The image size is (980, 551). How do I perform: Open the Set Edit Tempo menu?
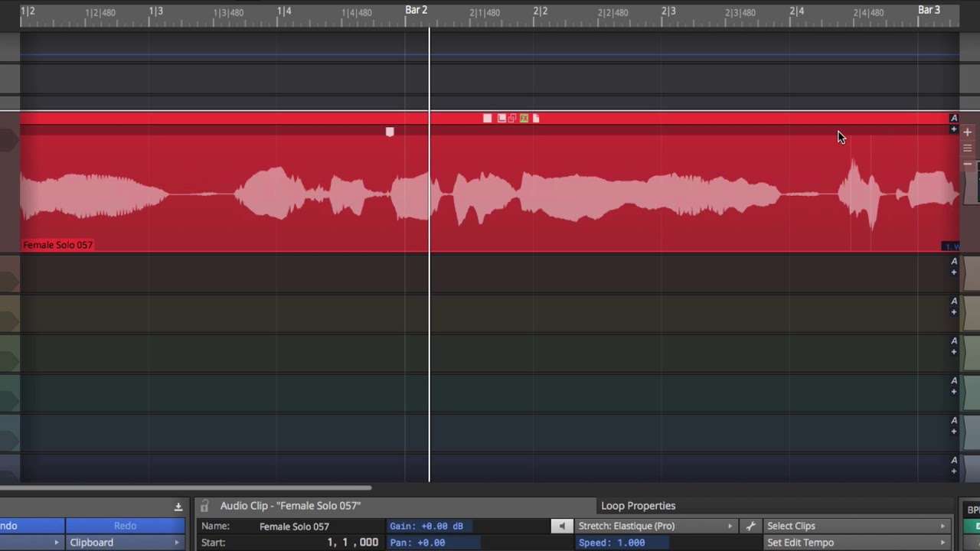(x=857, y=543)
